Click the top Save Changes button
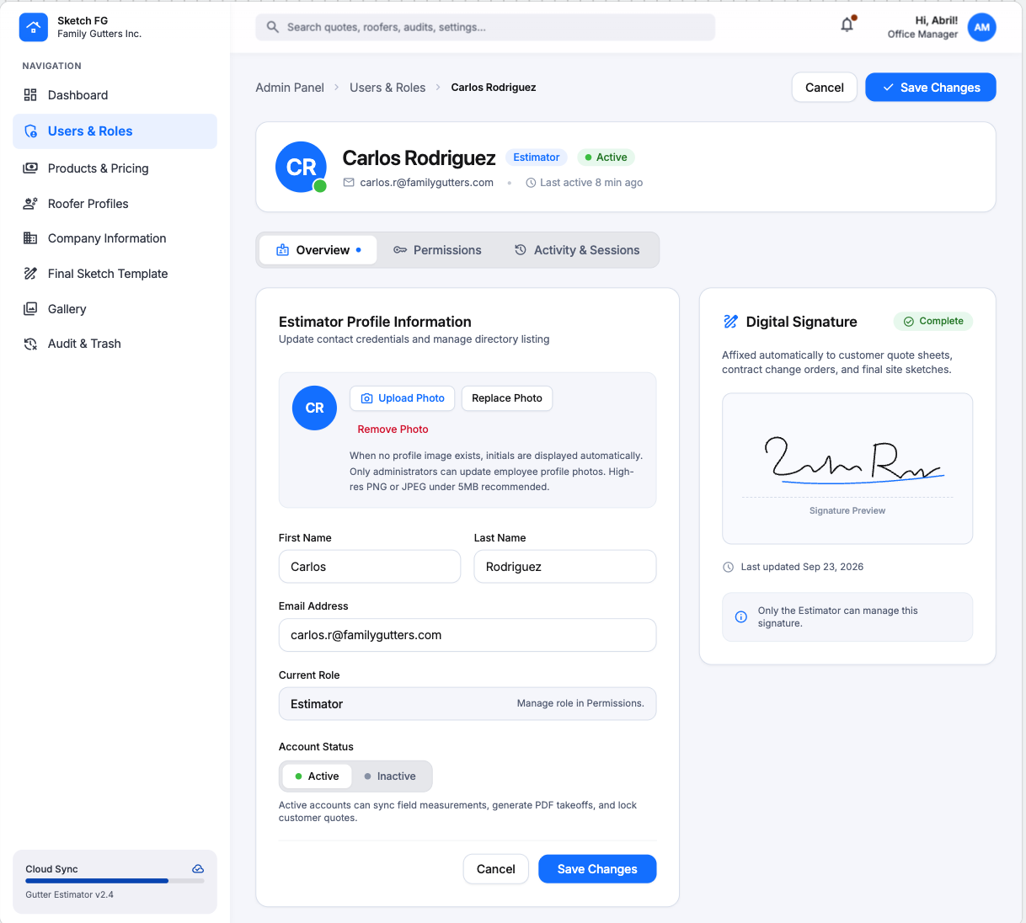The width and height of the screenshot is (1026, 923). pos(931,88)
